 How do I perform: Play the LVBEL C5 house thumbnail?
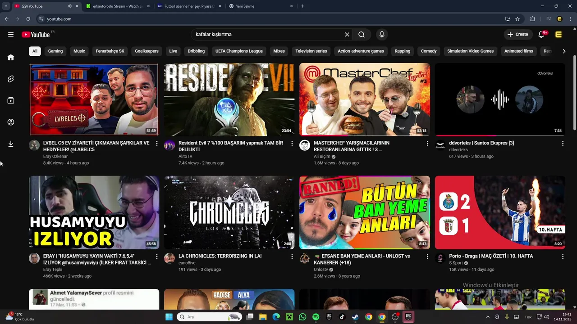point(94,99)
